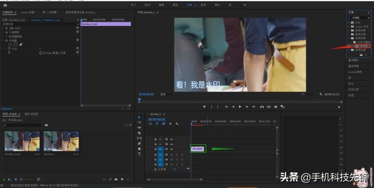This screenshot has height=188, width=374.
Task: Select the Type (T) tool
Action: click(140, 154)
